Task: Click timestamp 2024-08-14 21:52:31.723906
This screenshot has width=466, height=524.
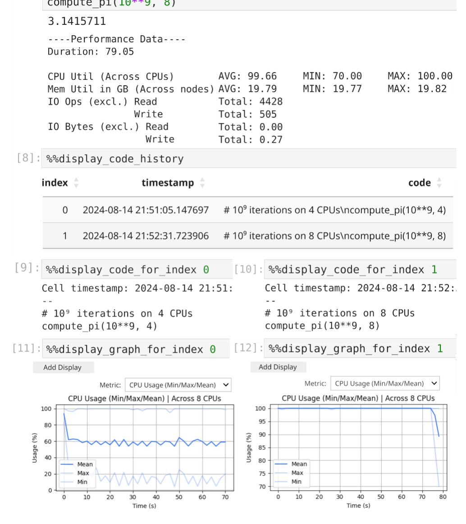Action: [146, 236]
